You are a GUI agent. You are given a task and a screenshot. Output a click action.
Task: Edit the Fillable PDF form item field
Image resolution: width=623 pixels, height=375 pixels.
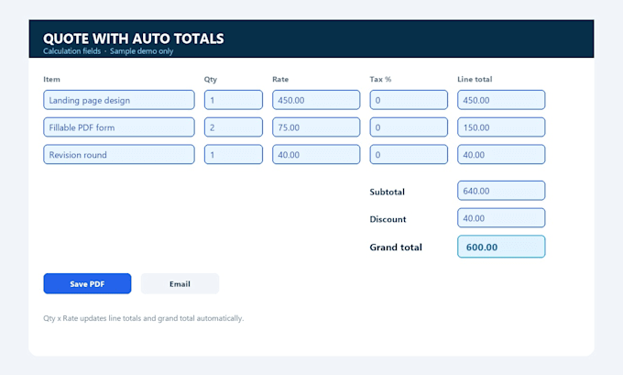(x=119, y=127)
